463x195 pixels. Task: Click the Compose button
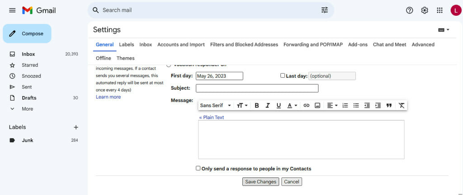click(27, 33)
